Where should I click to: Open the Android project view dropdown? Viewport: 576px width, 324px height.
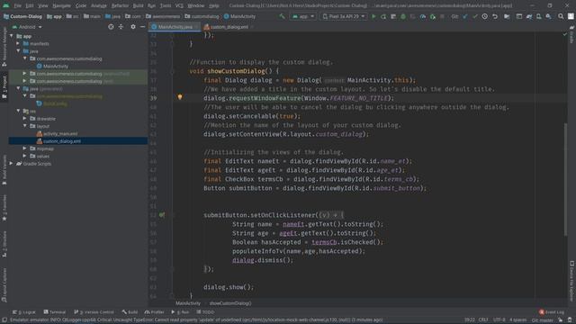27,27
